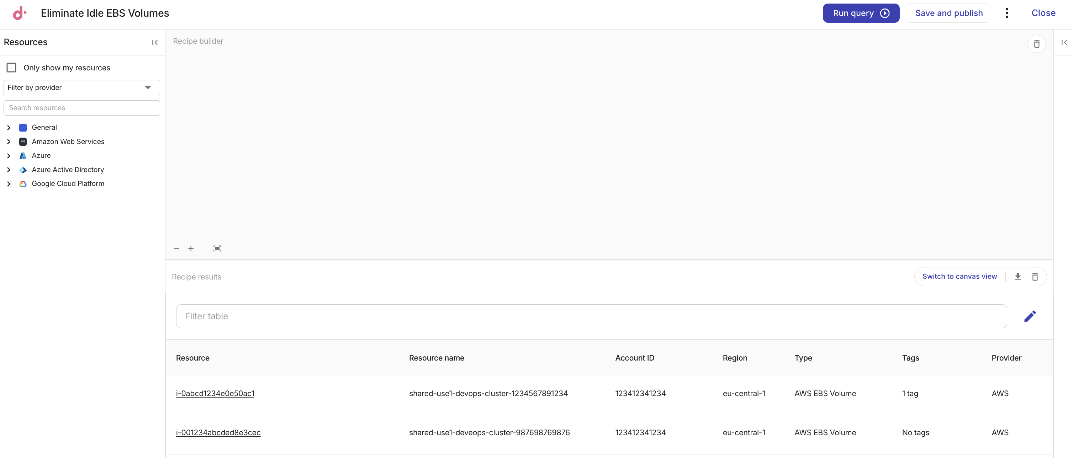Click the Azure logo icon
The image size is (1073, 458).
click(23, 156)
